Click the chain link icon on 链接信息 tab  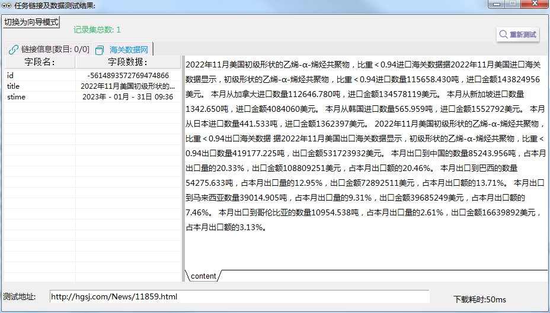pos(13,50)
